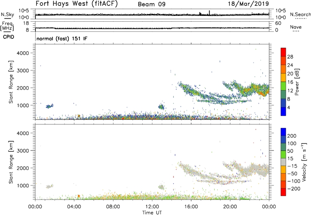Click the "20:00" time tick label
The image size is (311, 215).
(230, 207)
